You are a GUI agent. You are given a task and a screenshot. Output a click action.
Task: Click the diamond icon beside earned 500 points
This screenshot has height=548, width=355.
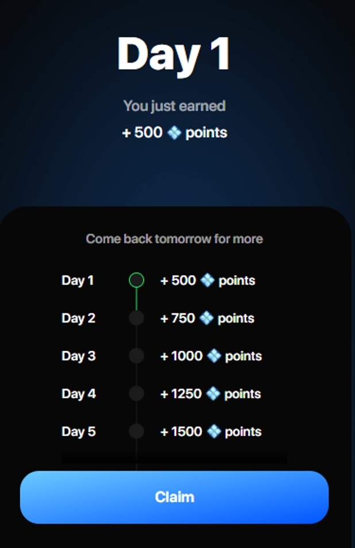[174, 133]
